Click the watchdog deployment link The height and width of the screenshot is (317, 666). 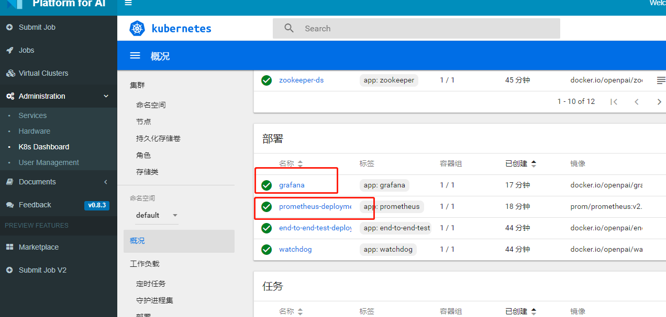295,249
